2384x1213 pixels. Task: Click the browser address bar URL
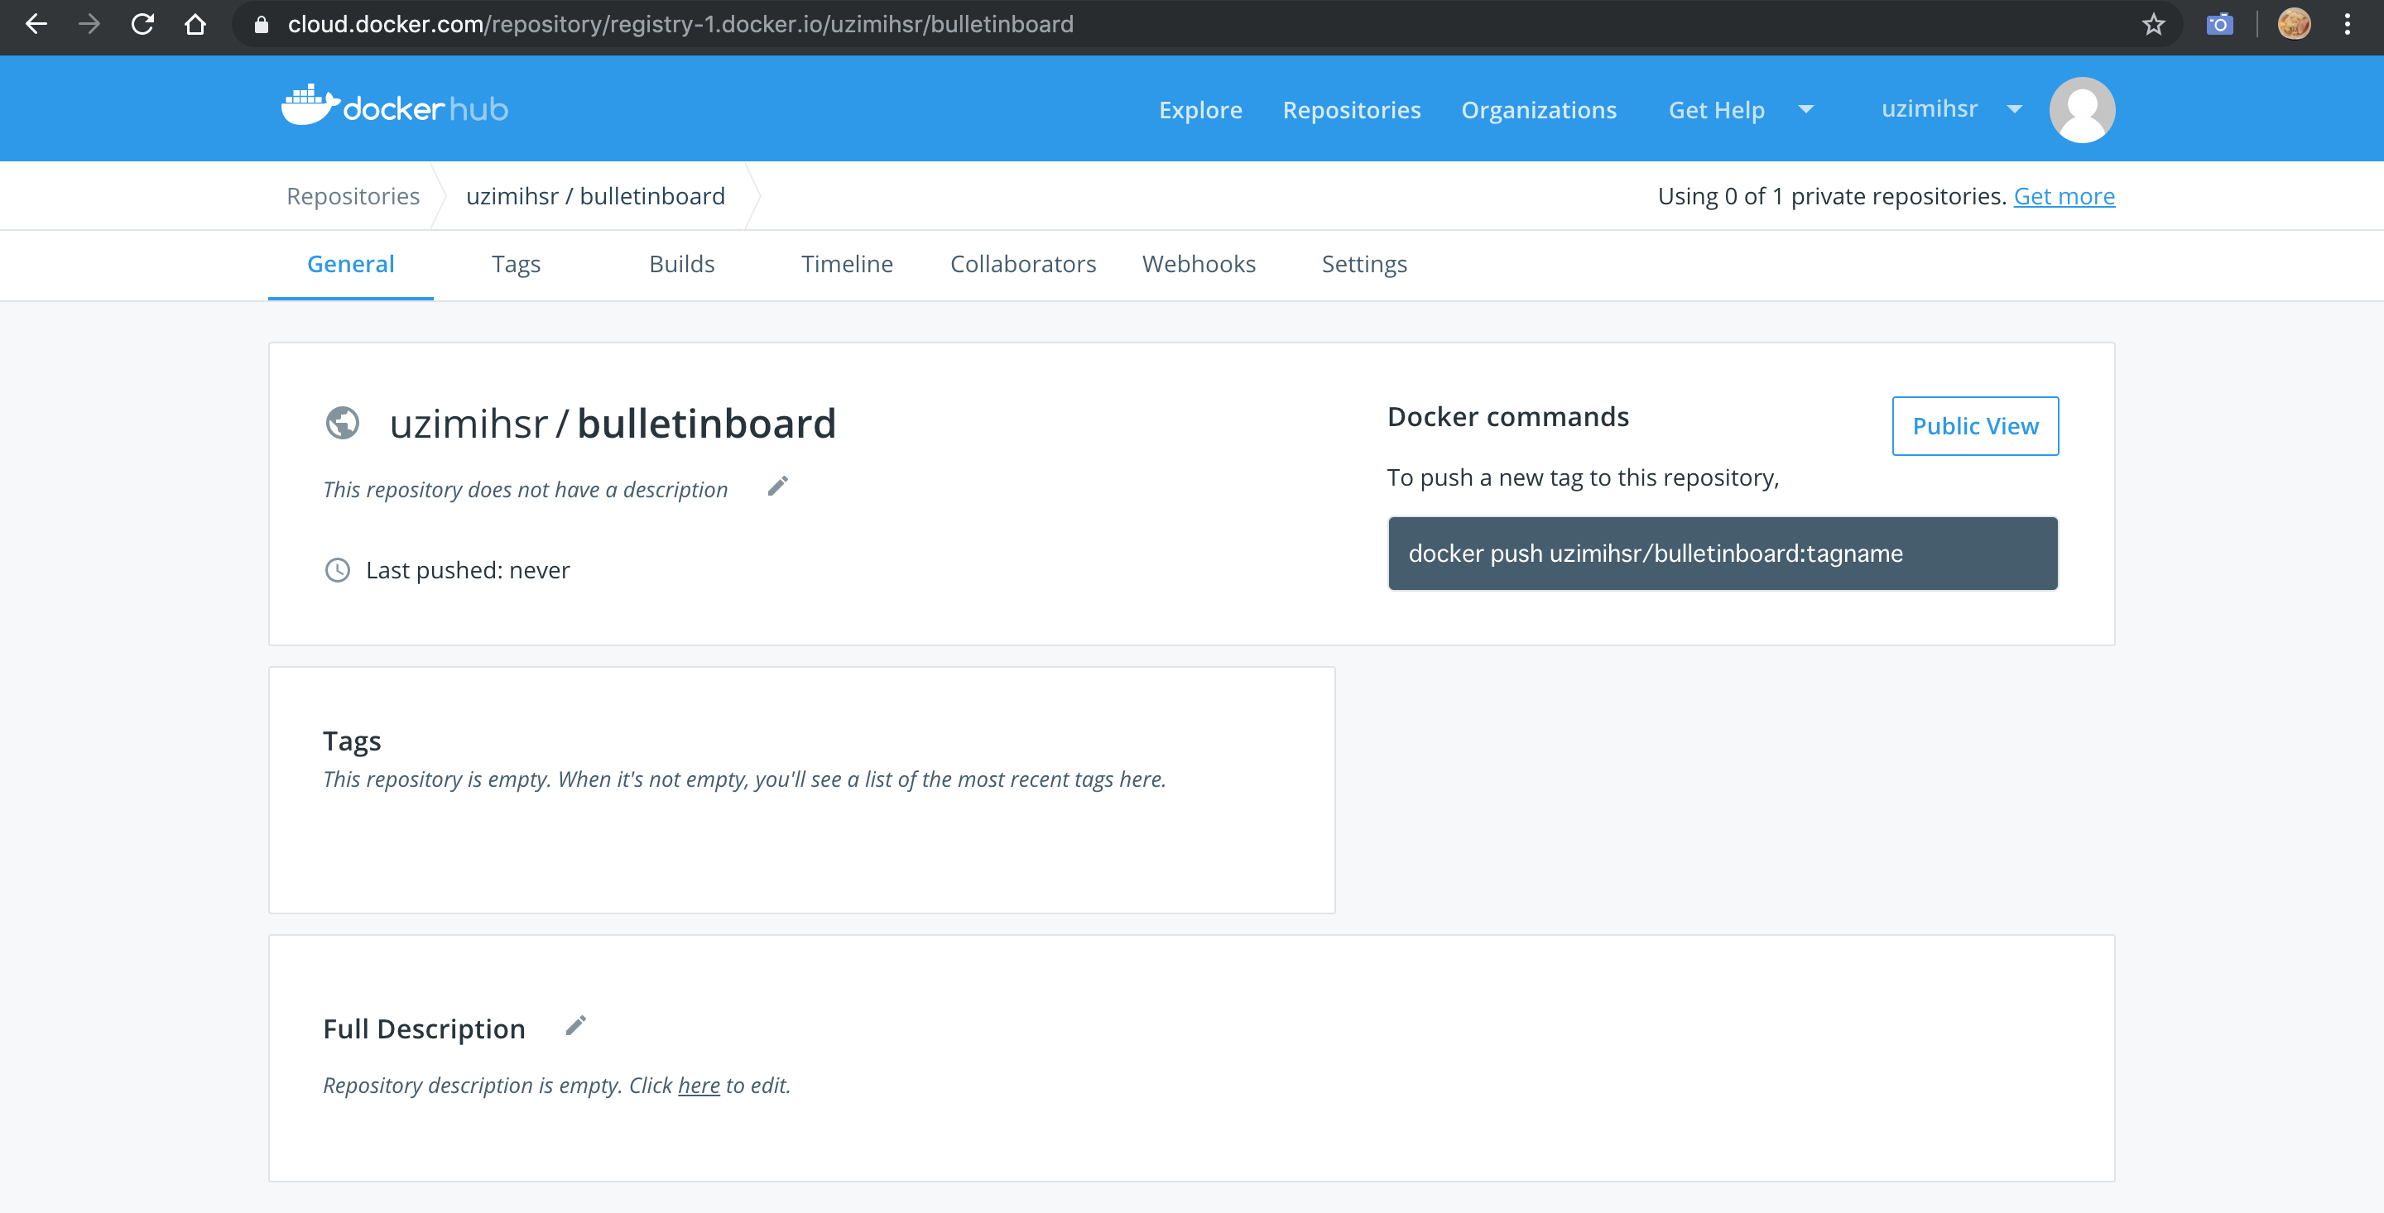[x=680, y=24]
